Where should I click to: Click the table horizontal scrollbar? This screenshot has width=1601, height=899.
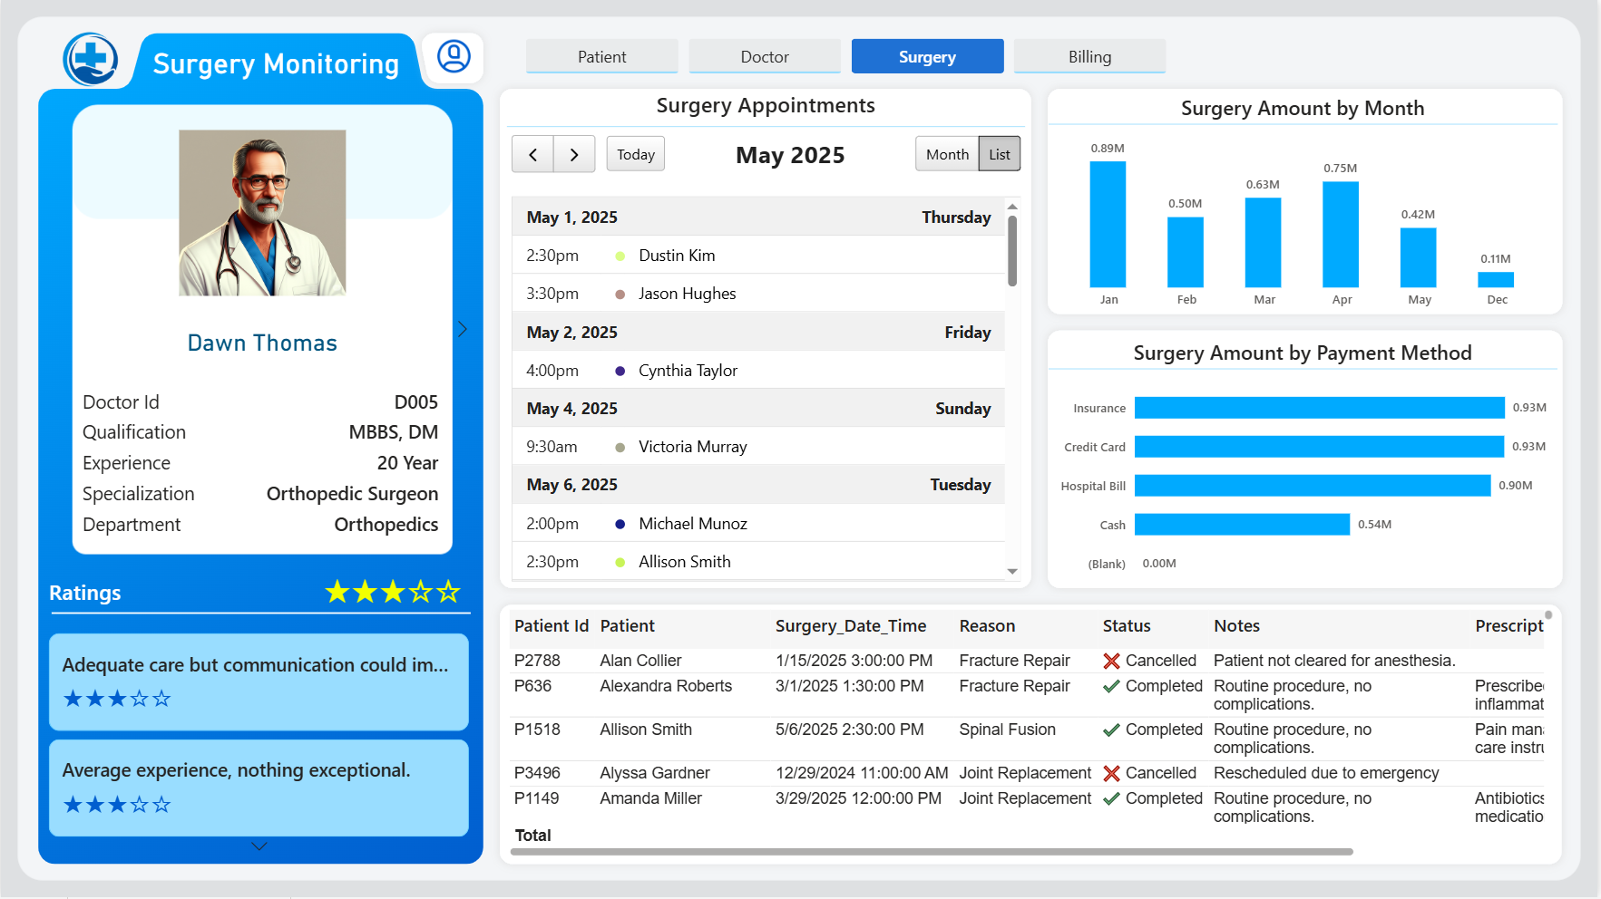932,852
